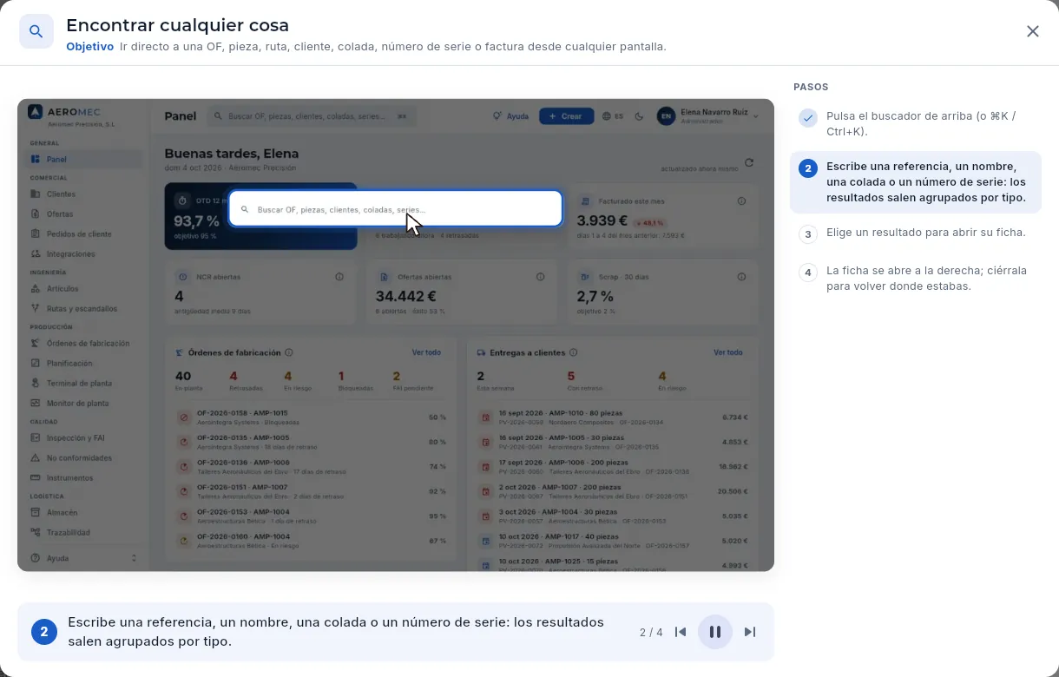Expand the Ayuda menu at sidebar bottom
This screenshot has width=1059, height=677.
point(84,559)
